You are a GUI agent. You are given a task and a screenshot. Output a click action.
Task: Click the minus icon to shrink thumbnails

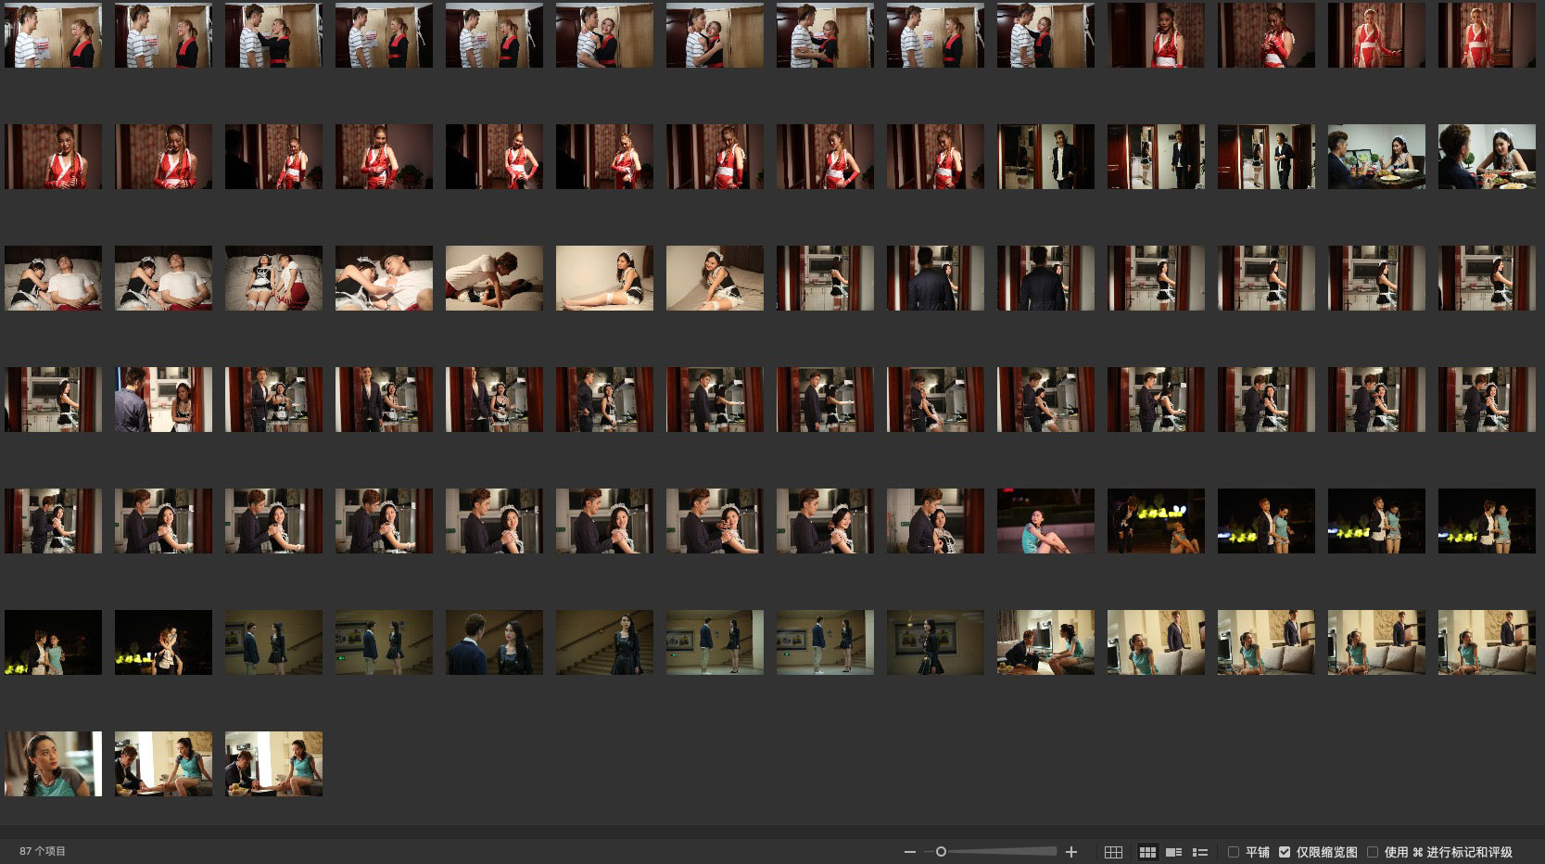[909, 852]
